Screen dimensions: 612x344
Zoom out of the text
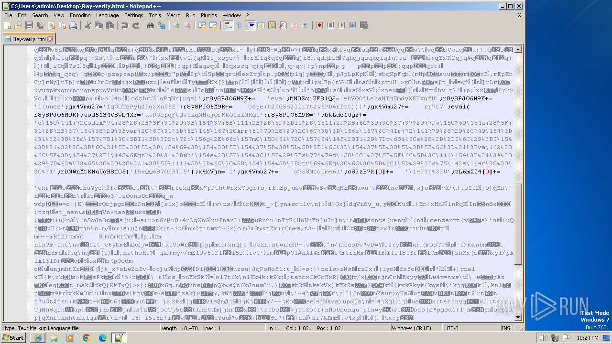(187, 25)
